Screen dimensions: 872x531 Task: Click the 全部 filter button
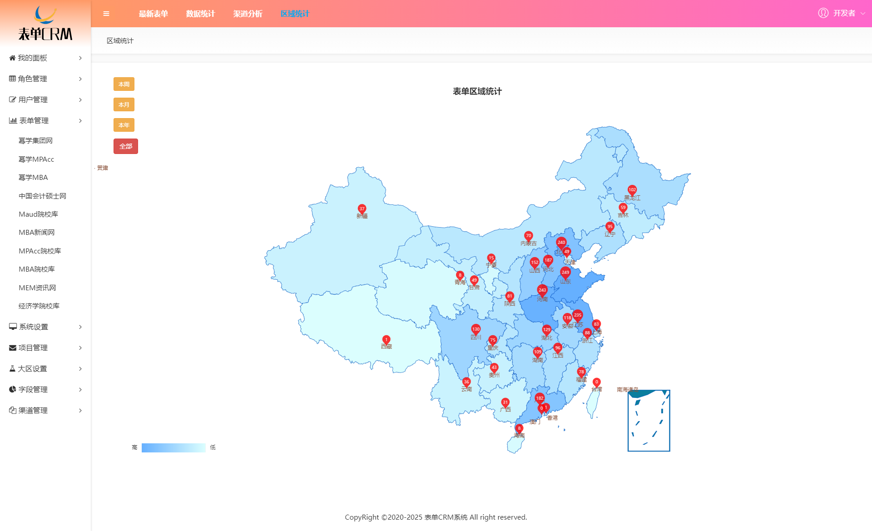tap(124, 145)
